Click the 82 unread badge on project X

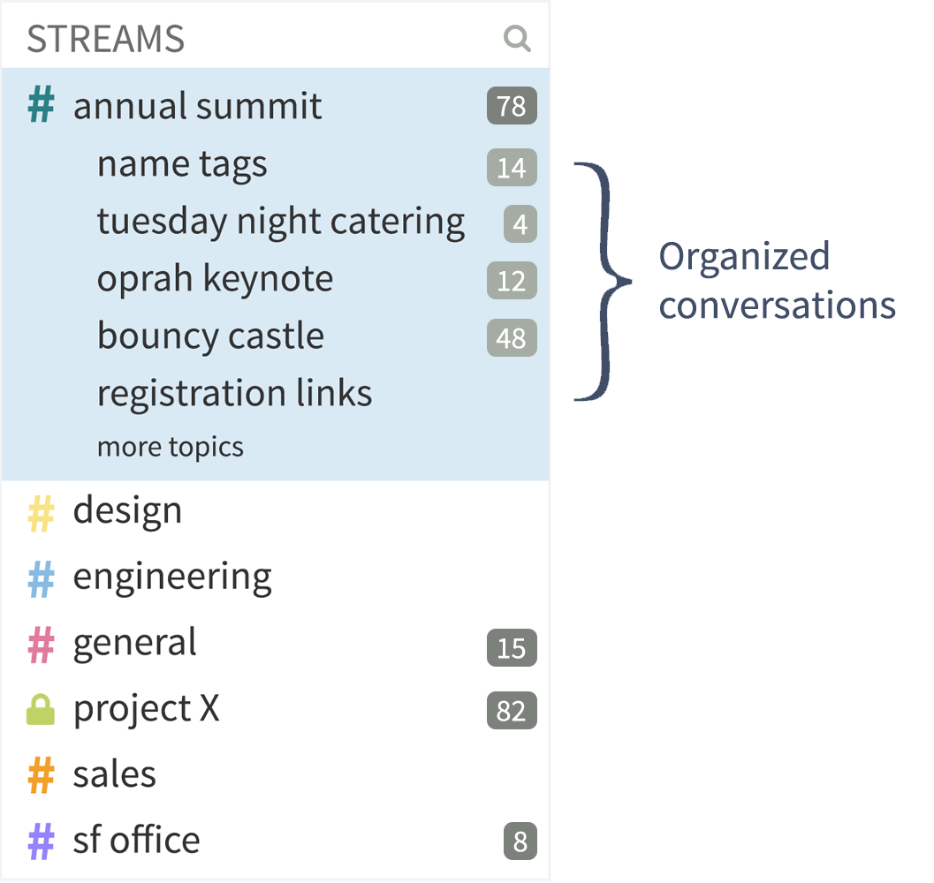coord(511,711)
